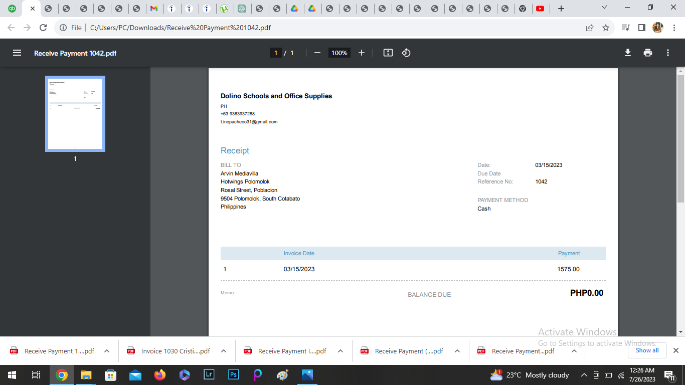Open the tab search dropdown

pos(604,8)
